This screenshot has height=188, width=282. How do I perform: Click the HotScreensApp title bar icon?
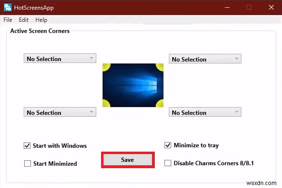click(8, 7)
